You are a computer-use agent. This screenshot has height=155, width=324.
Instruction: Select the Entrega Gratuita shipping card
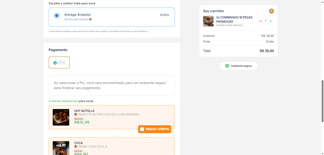coord(112,17)
